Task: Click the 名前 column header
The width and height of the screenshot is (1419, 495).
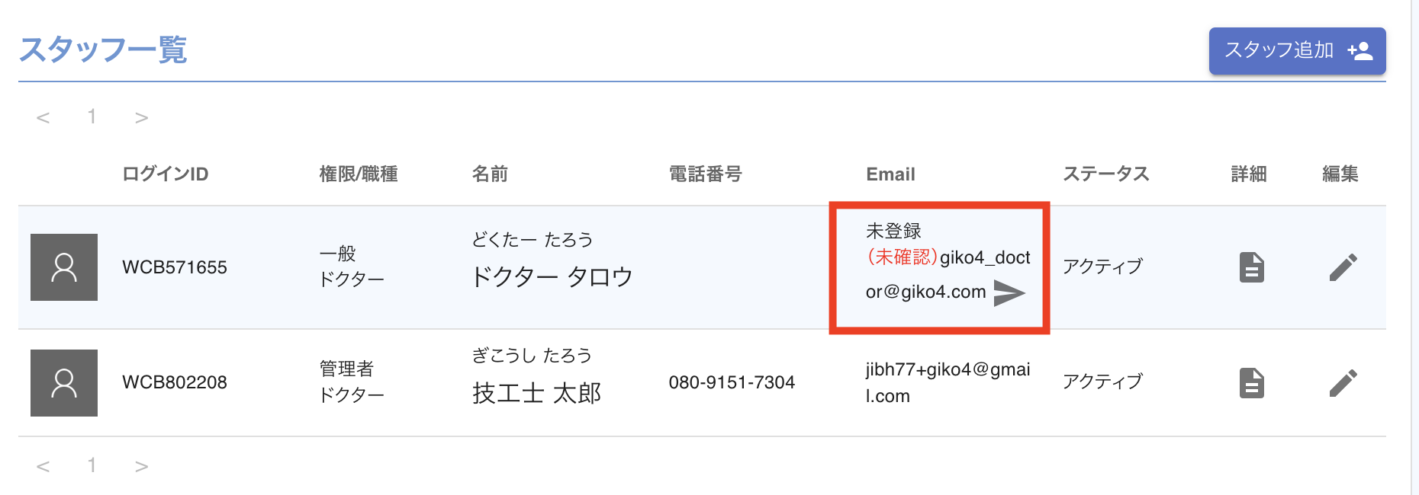Action: click(490, 174)
